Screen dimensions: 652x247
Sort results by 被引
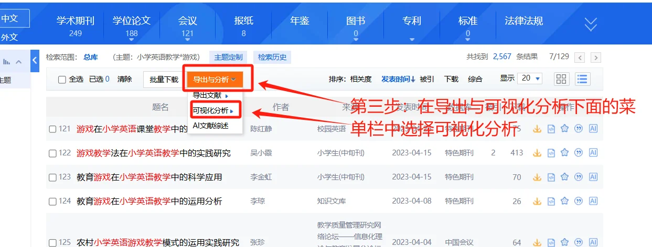pos(427,79)
